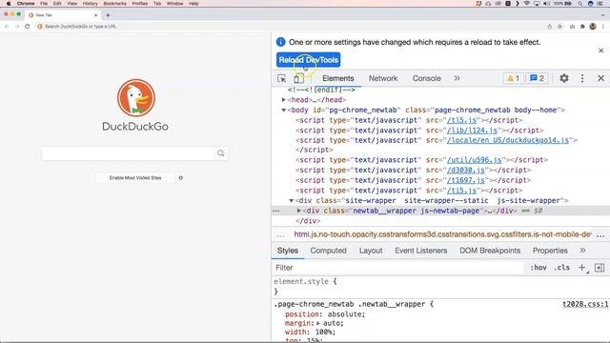The width and height of the screenshot is (610, 343).
Task: Click the breadcrumb overflow dots on the left
Action: 280,235
